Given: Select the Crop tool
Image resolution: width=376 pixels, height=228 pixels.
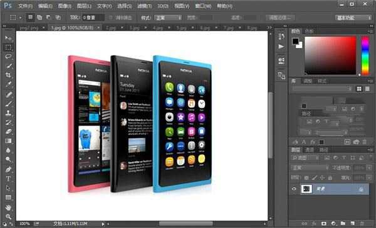Looking at the screenshot, I should pyautogui.click(x=8, y=75).
